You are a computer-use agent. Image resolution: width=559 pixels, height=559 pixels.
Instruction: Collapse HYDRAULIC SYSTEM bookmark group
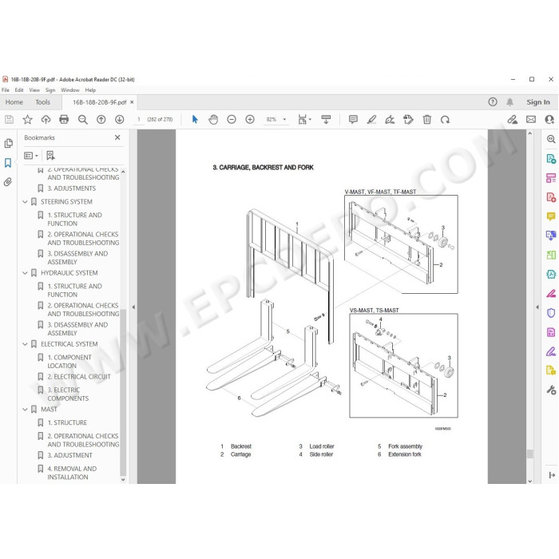(x=25, y=273)
